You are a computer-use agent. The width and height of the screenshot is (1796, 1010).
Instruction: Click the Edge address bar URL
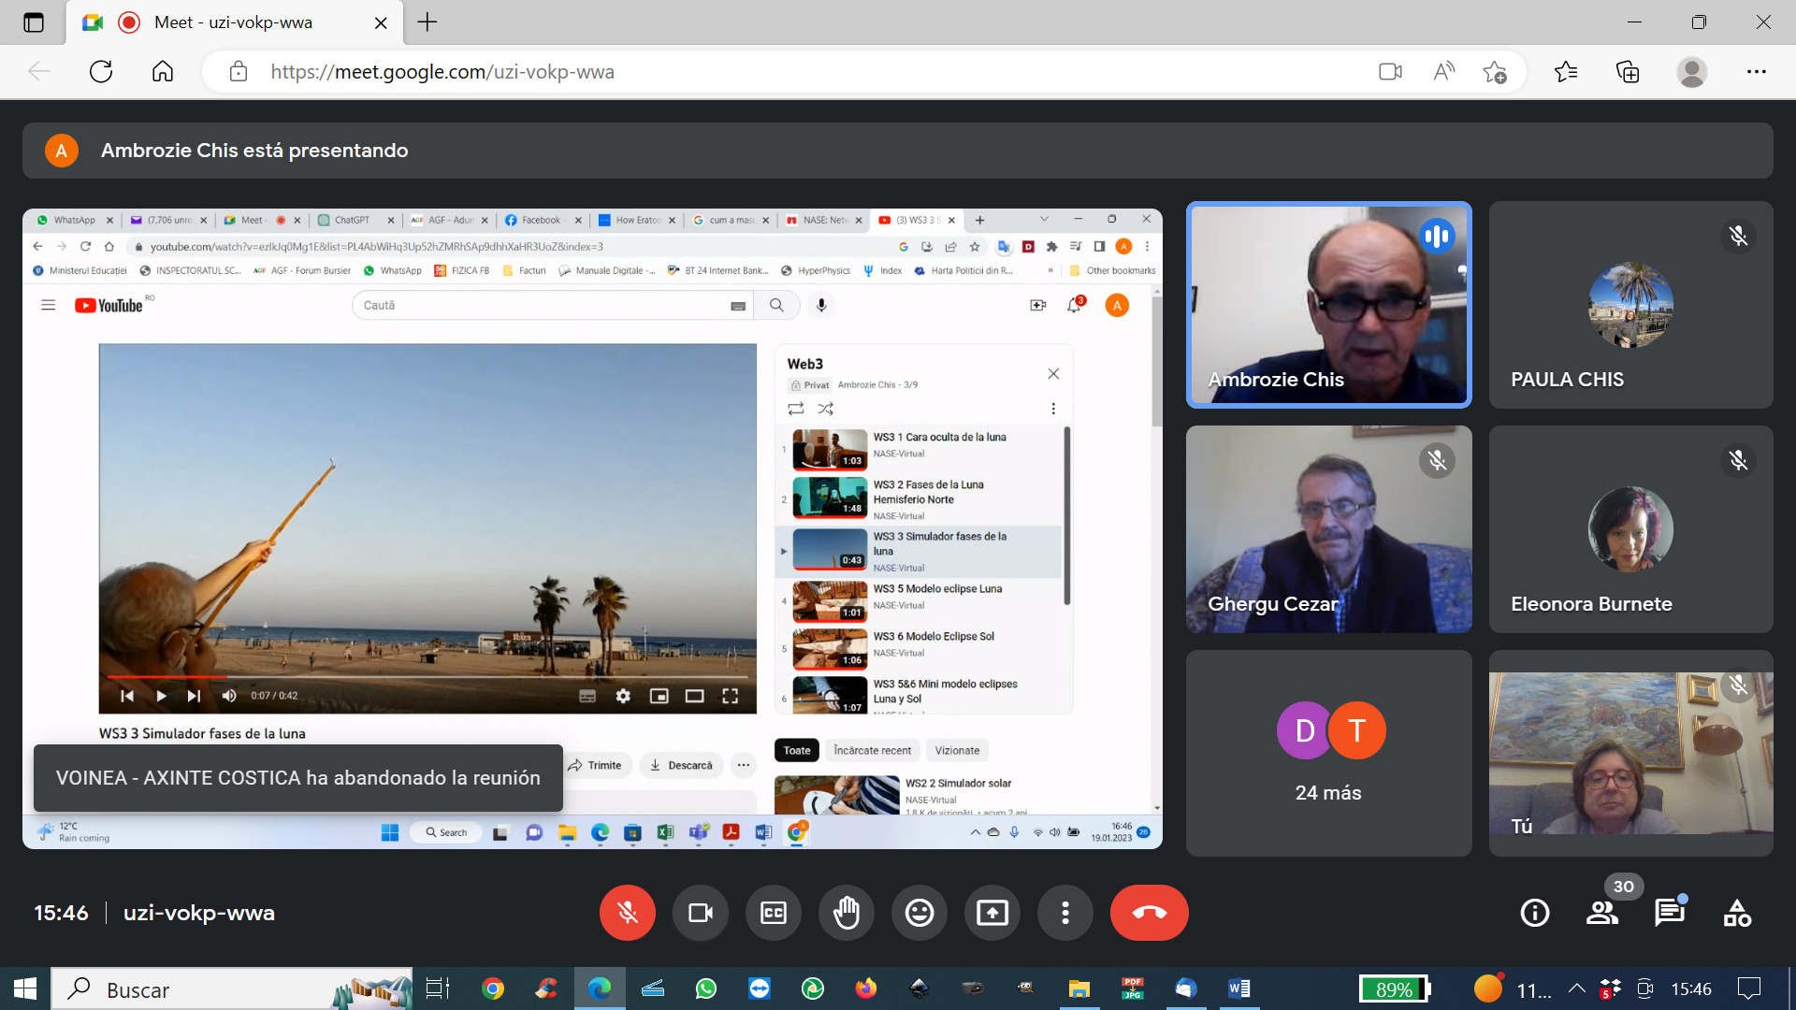[442, 72]
